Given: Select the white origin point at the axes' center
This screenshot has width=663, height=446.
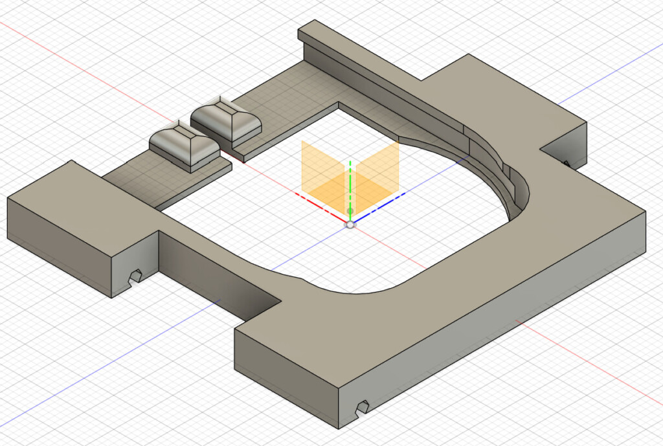Looking at the screenshot, I should coord(350,225).
